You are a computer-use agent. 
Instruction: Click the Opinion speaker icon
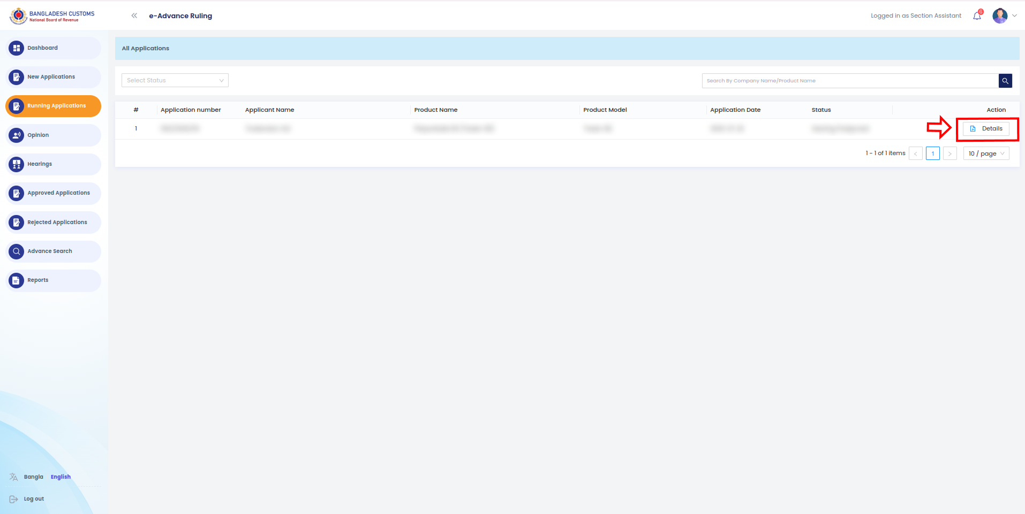[17, 135]
